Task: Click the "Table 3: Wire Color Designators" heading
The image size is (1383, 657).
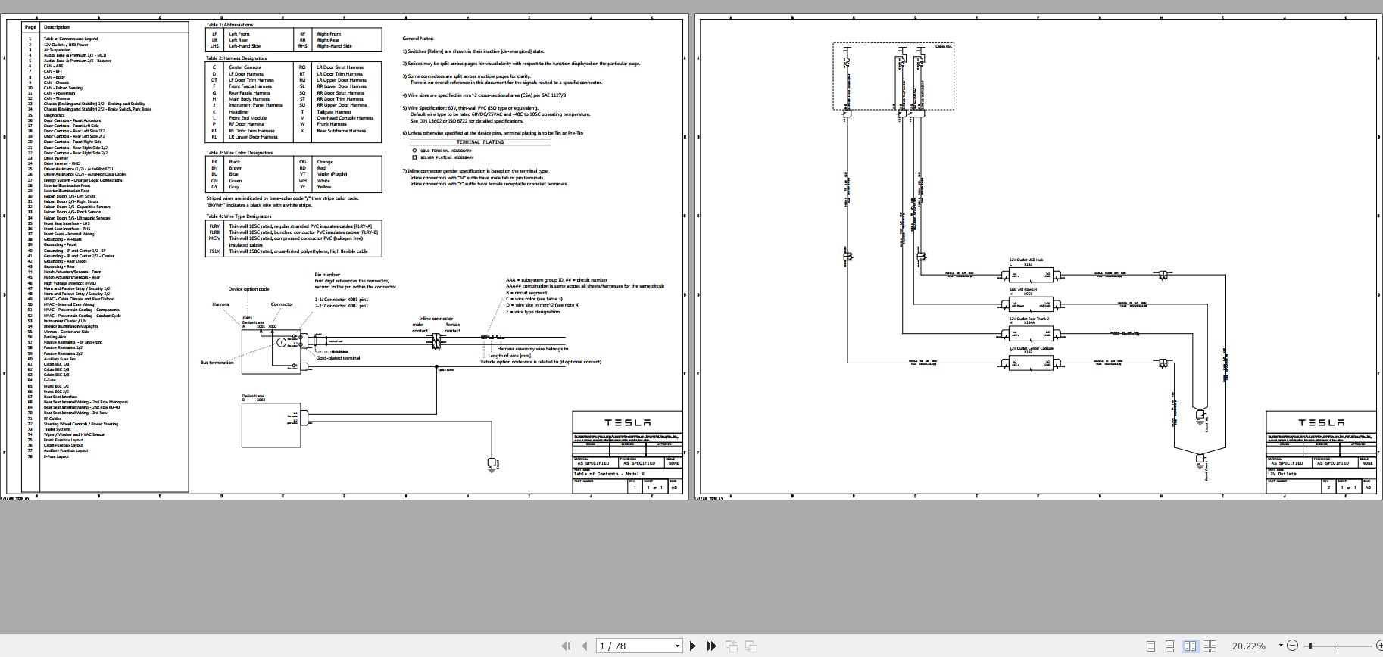Action: (239, 153)
